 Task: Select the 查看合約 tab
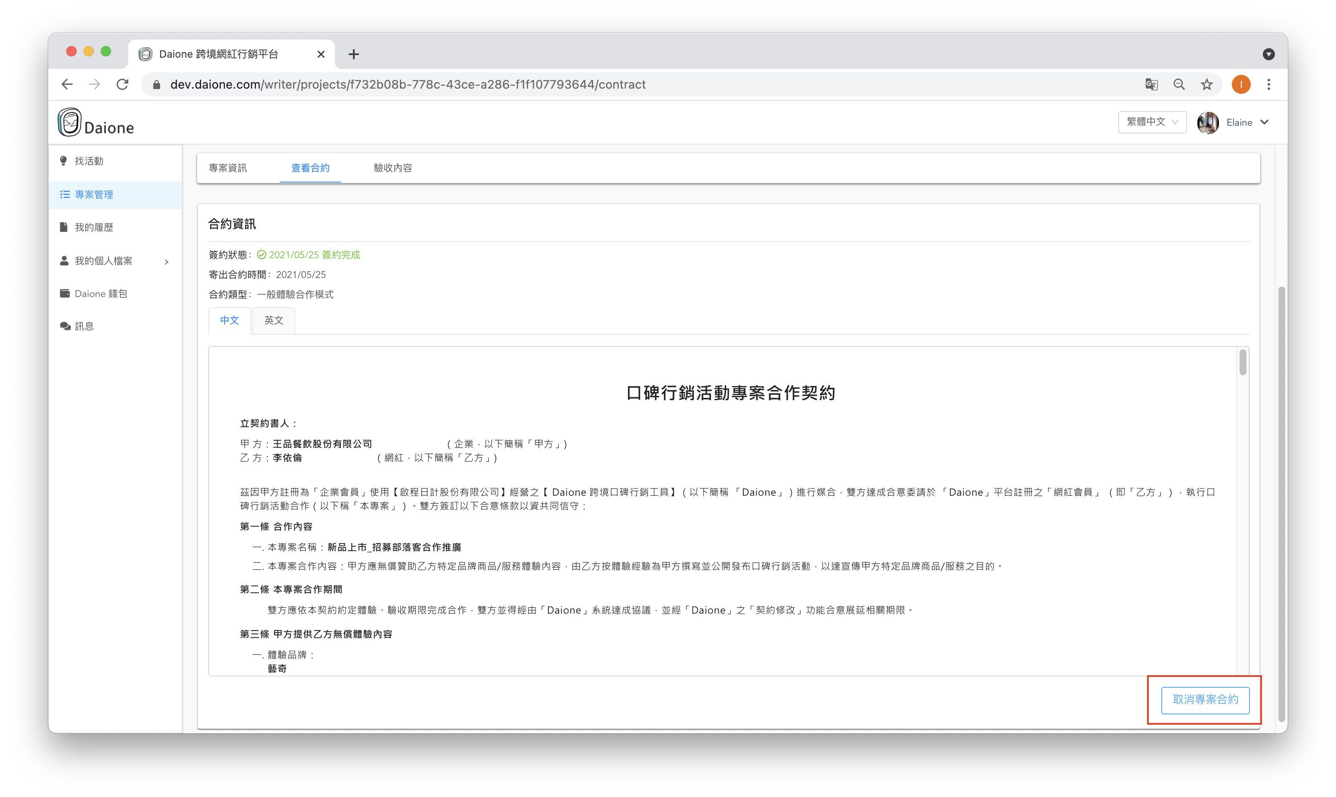pyautogui.click(x=310, y=167)
